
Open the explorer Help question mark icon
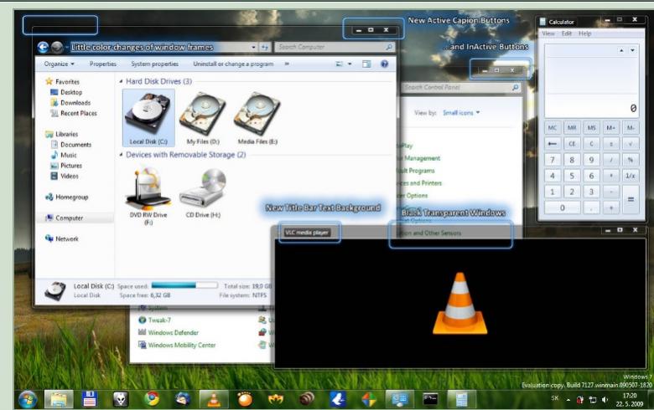click(x=384, y=64)
